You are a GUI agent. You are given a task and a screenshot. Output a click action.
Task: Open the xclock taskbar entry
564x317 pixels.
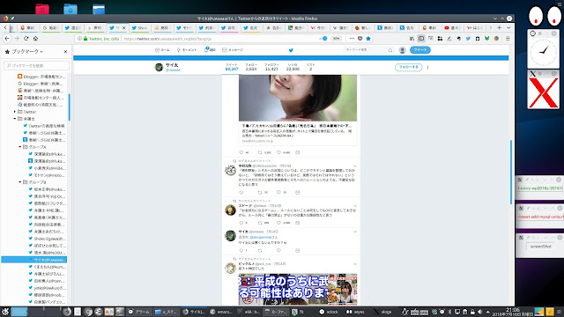[329, 312]
